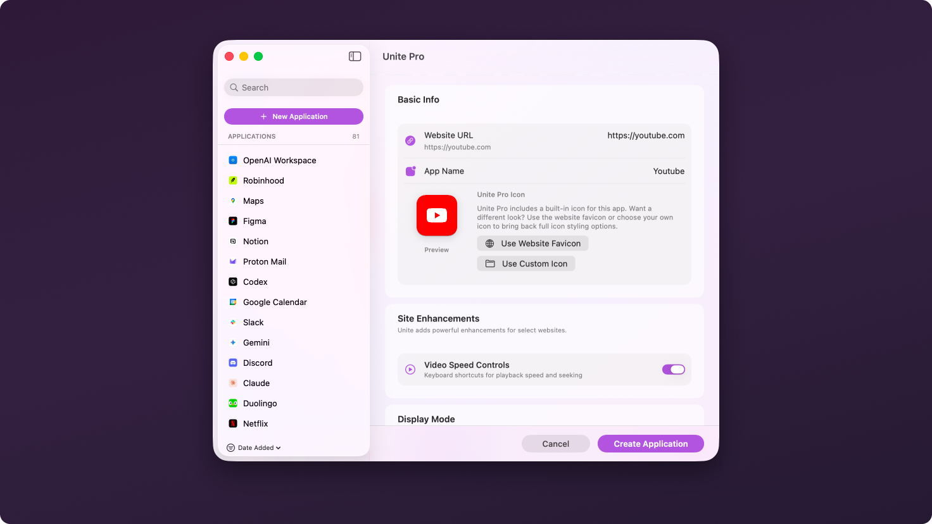This screenshot has height=524, width=932.
Task: Click the YouTube icon preview
Action: click(x=437, y=215)
